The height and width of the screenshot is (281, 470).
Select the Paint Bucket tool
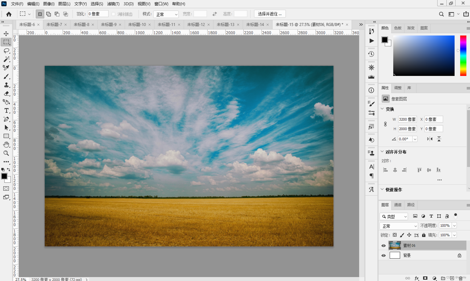[x=6, y=102]
